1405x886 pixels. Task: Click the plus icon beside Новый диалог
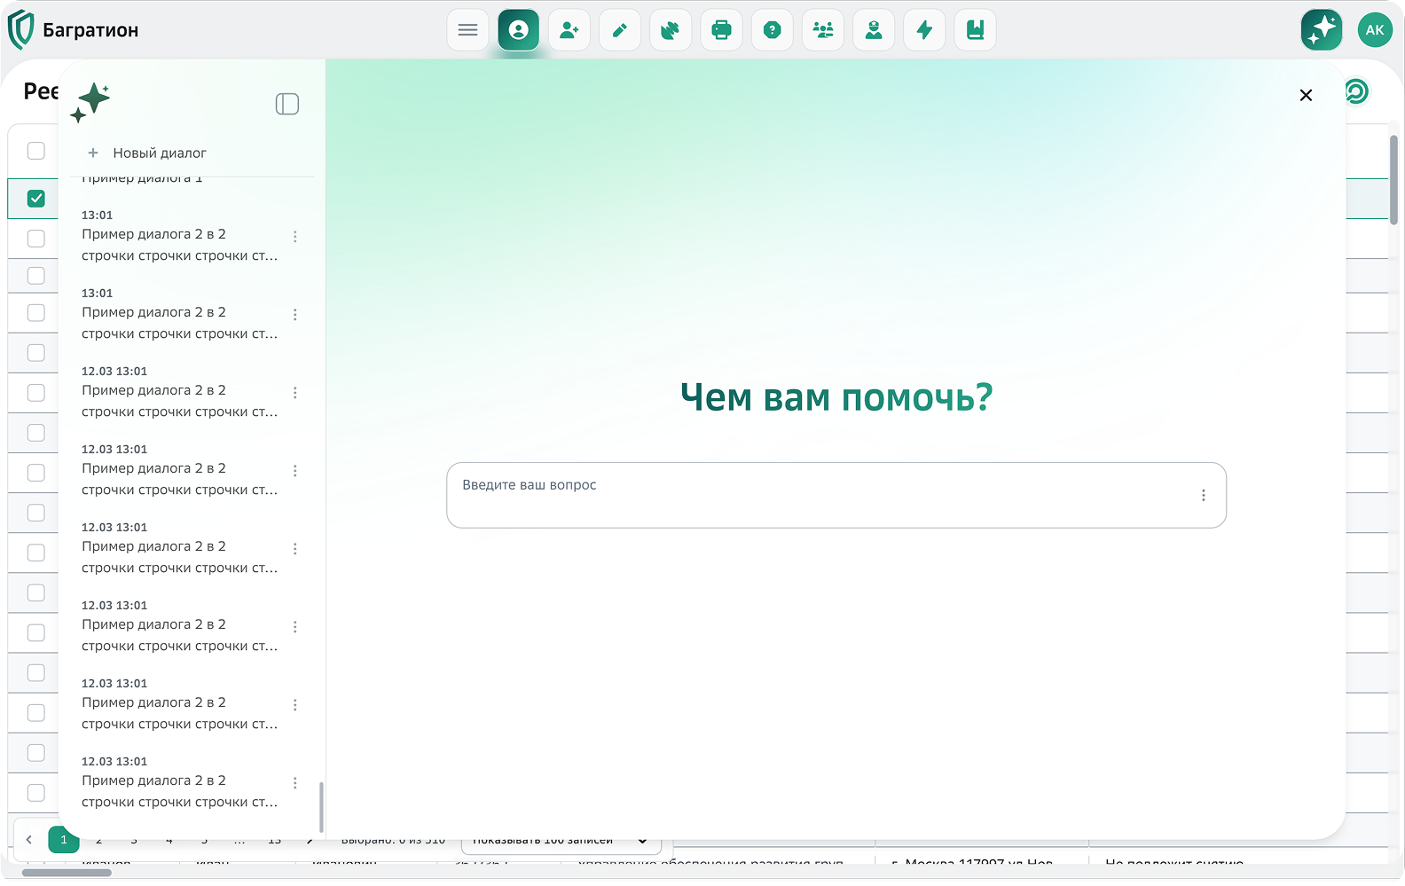click(x=92, y=153)
